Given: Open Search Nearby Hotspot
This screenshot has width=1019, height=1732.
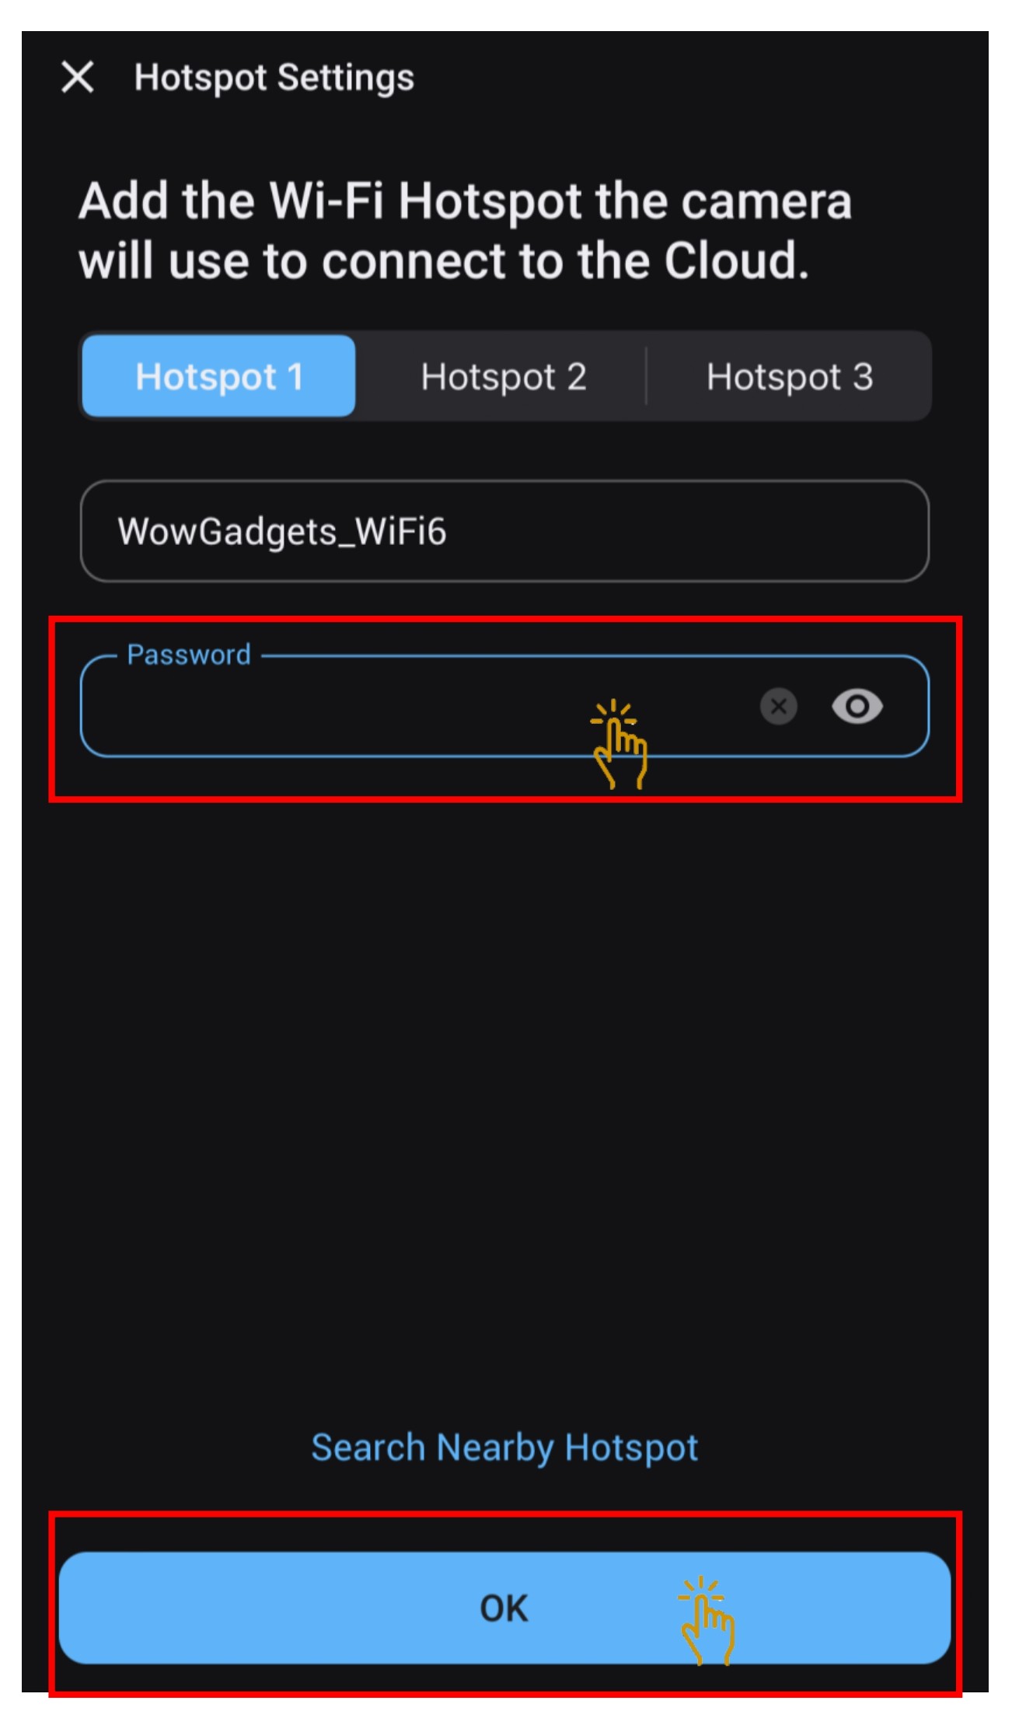Looking at the screenshot, I should (504, 1447).
